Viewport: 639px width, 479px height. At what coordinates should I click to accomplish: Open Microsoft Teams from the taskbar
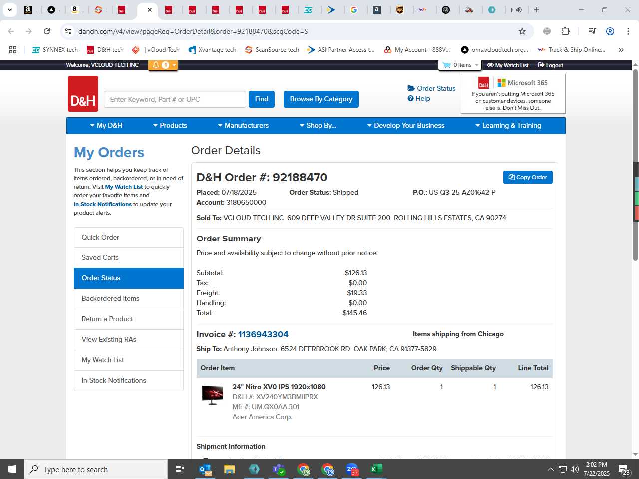279,469
